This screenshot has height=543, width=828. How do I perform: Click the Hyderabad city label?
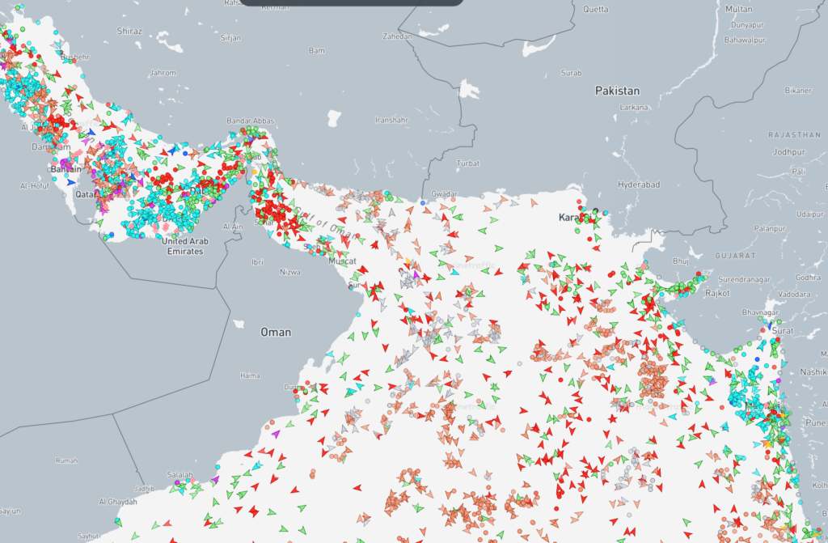pyautogui.click(x=639, y=185)
